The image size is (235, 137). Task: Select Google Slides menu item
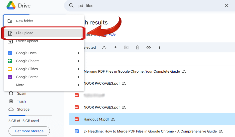pos(27,69)
